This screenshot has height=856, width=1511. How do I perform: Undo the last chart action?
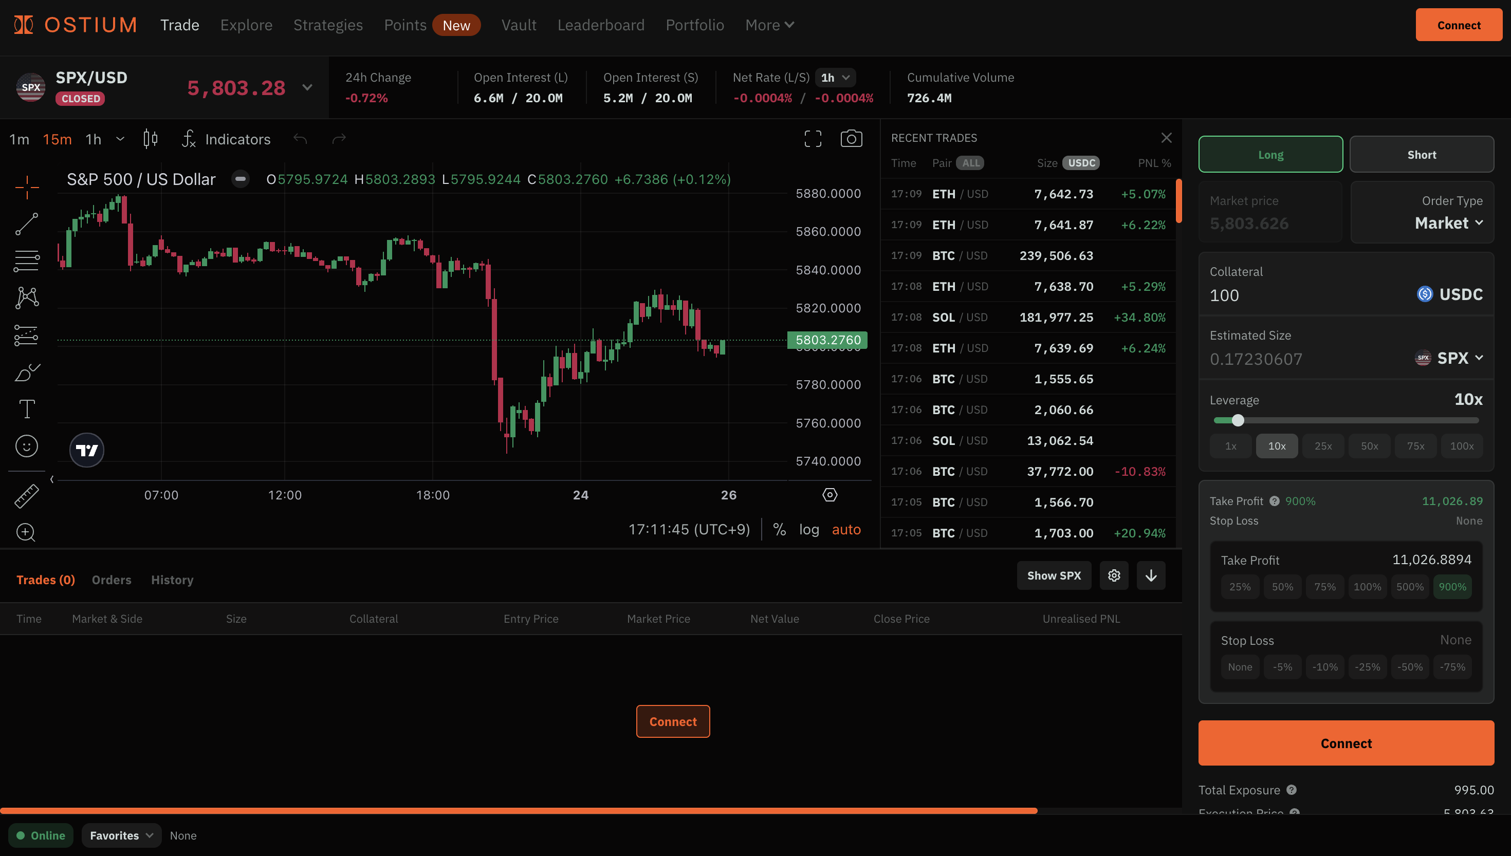coord(301,139)
